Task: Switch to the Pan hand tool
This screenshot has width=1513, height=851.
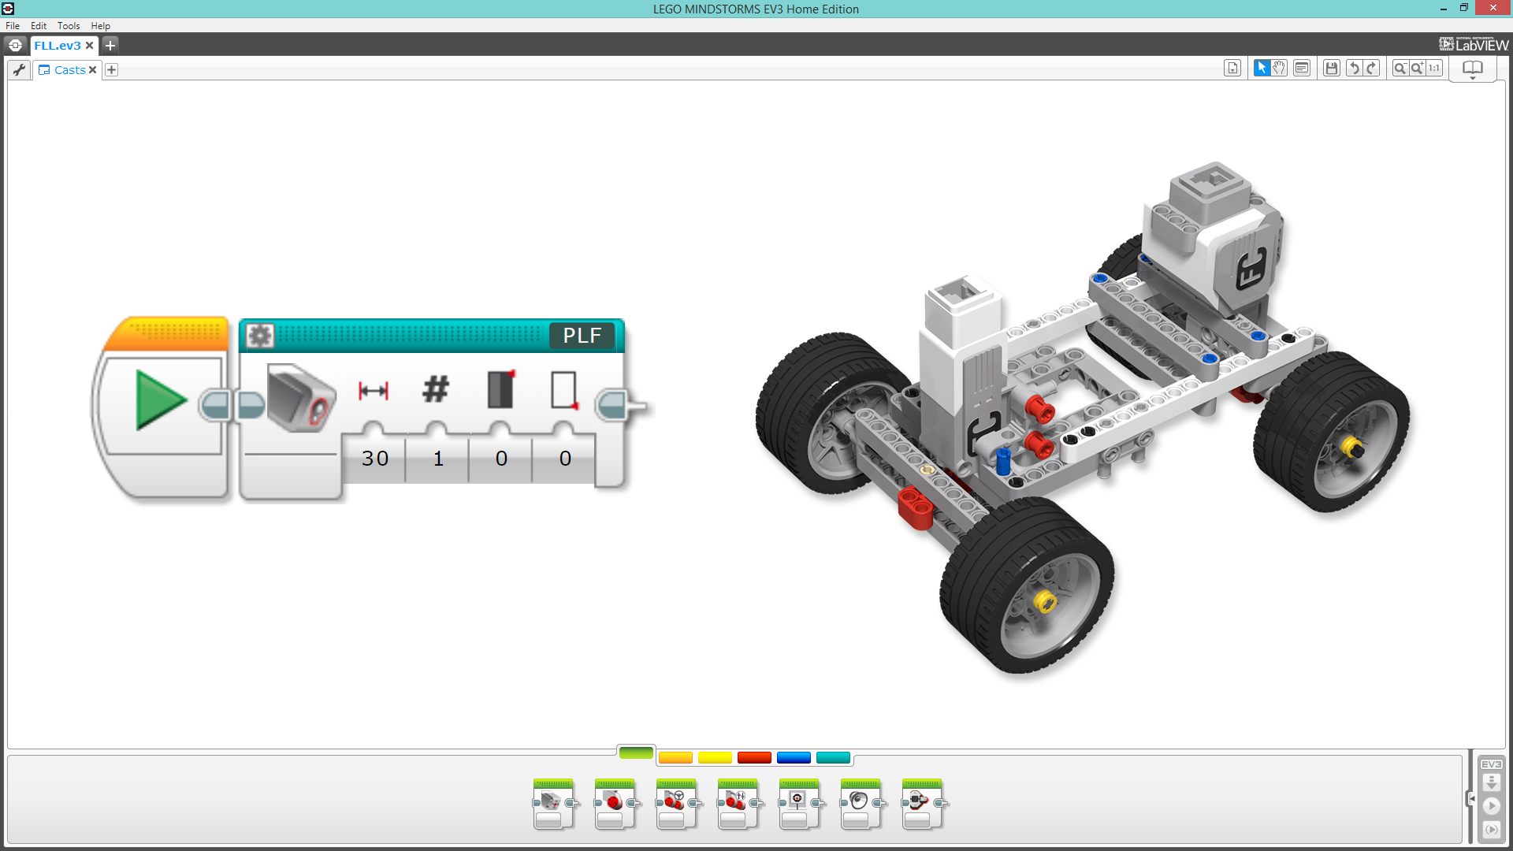Action: click(1280, 68)
